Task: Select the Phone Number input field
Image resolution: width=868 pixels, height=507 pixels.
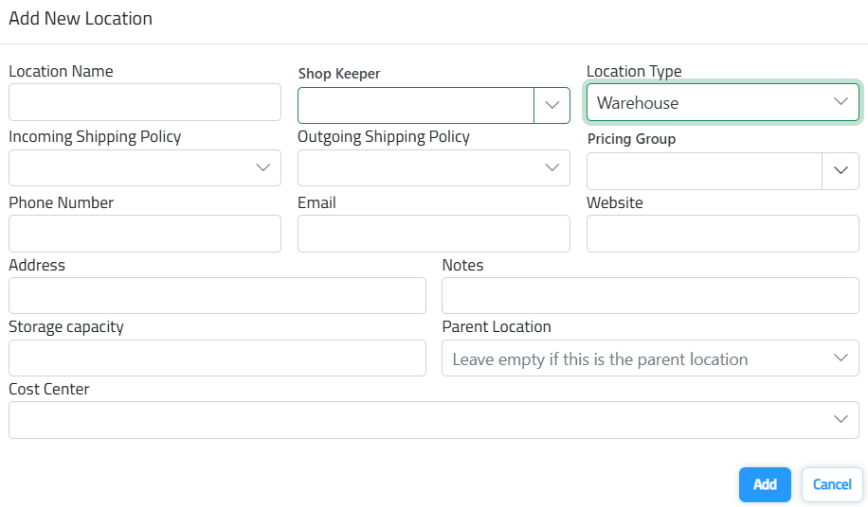Action: pos(145,234)
